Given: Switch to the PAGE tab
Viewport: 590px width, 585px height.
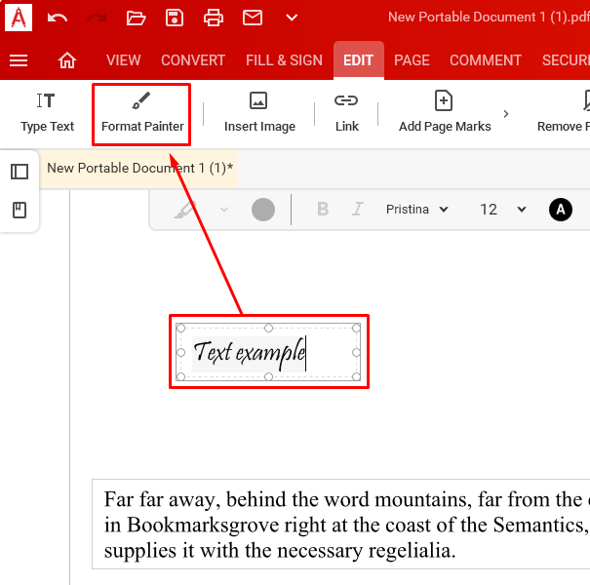Looking at the screenshot, I should [412, 60].
